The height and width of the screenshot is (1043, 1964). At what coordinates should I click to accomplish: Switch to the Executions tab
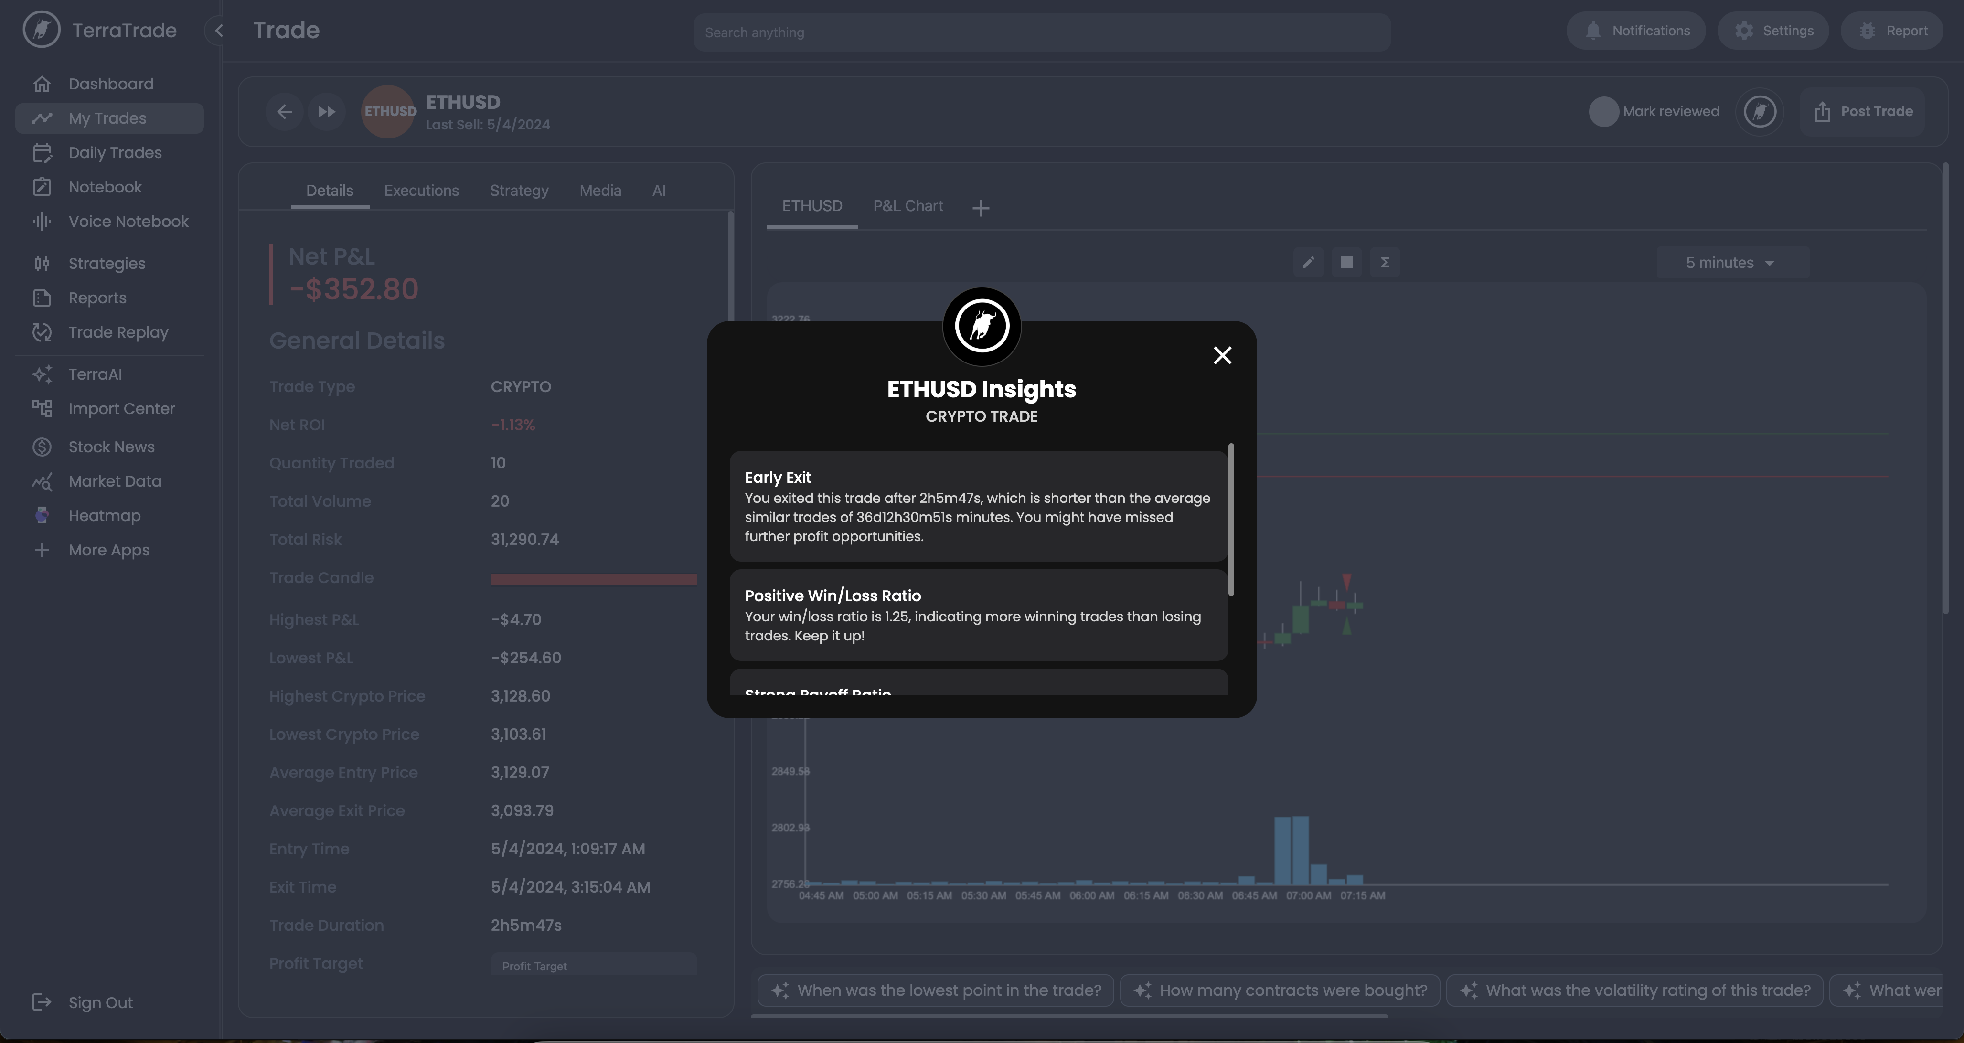tap(422, 191)
